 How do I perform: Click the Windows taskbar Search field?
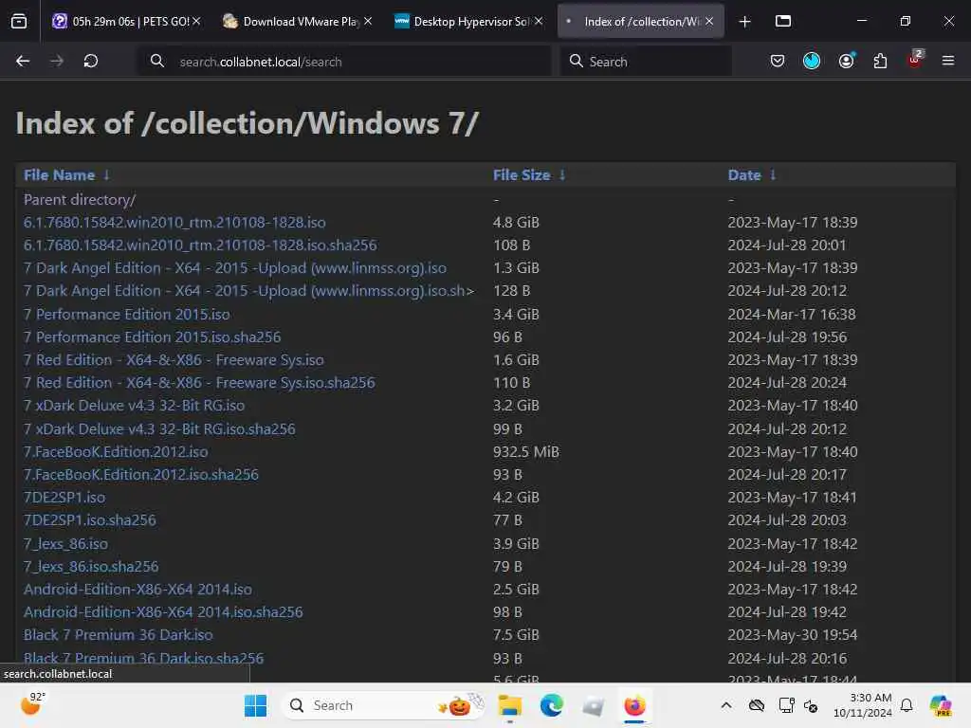384,705
